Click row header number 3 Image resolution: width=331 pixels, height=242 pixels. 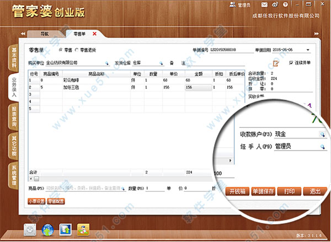pos(34,94)
